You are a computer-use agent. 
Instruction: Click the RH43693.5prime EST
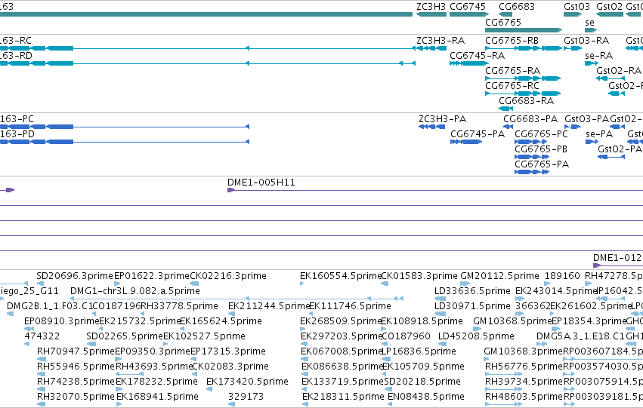(130, 374)
